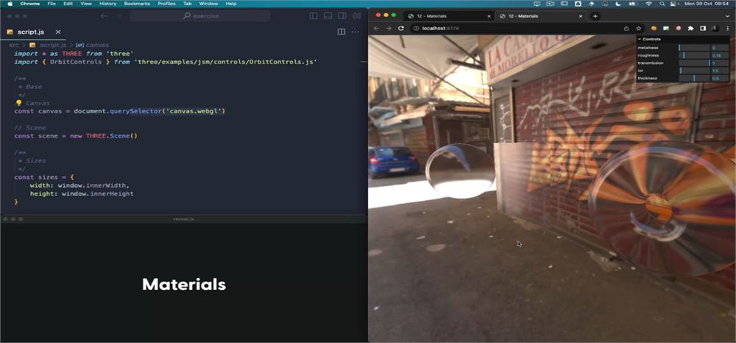736x343 pixels.
Task: Click the share icon in the address bar
Action: 626,28
